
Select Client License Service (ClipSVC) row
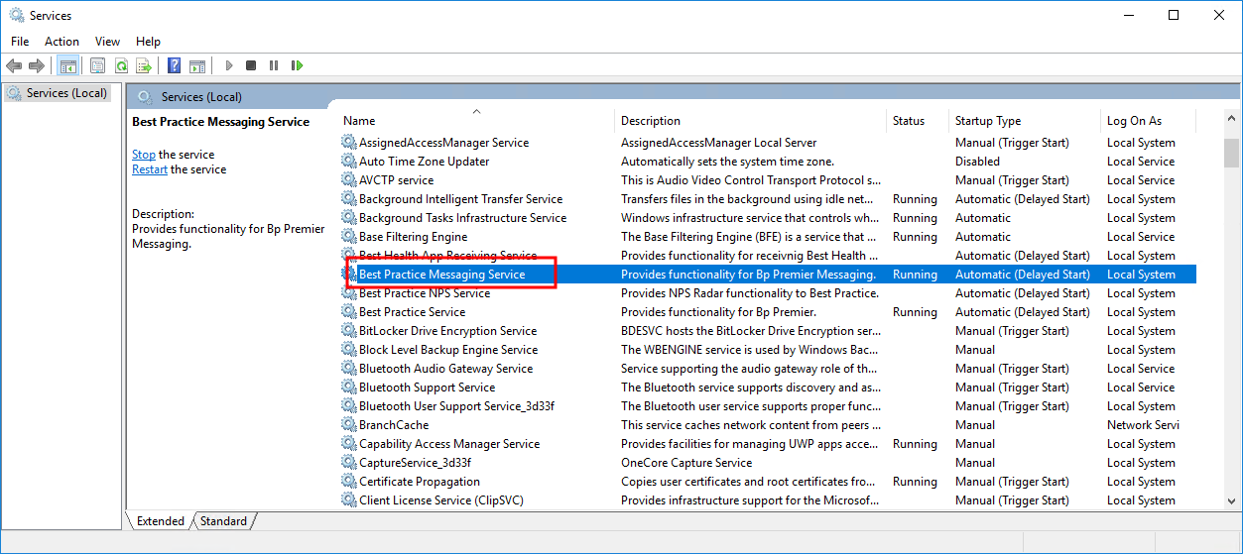(768, 500)
